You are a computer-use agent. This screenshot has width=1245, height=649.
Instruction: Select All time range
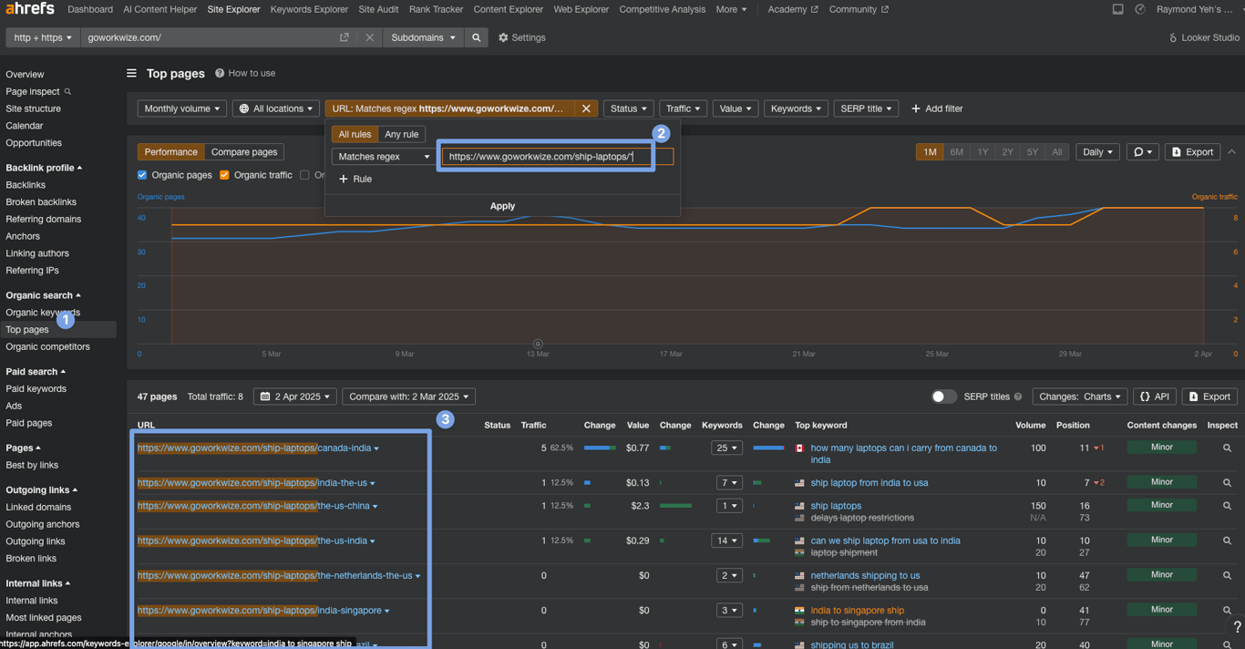tap(1056, 152)
